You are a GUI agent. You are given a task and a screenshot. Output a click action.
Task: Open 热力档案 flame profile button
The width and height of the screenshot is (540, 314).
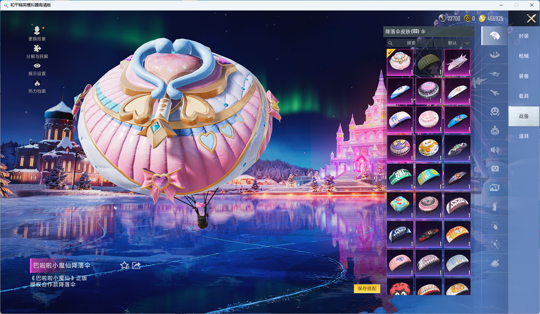tap(37, 84)
